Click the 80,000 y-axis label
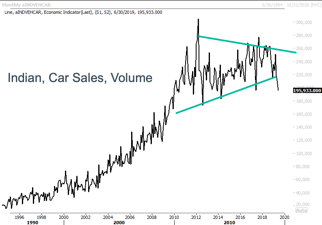The height and width of the screenshot is (225, 322). pos(303,167)
